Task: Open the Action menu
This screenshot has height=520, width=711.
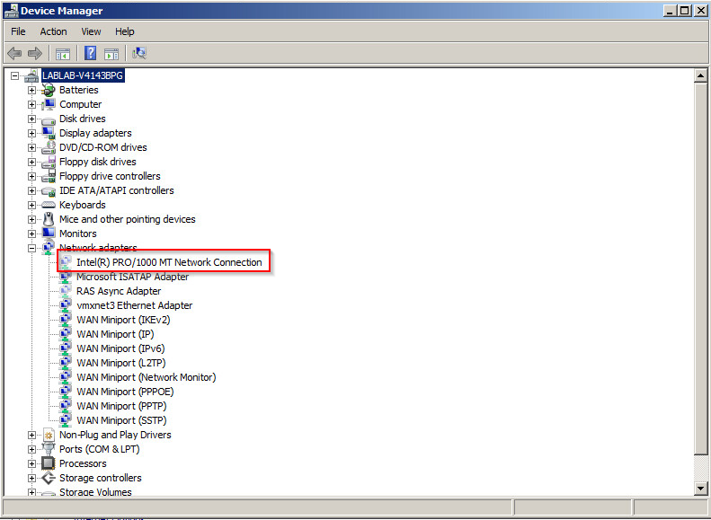Action: pyautogui.click(x=53, y=31)
